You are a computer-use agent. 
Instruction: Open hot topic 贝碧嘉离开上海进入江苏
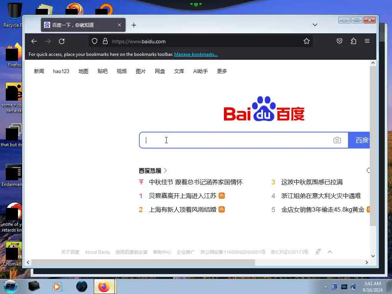tap(183, 196)
